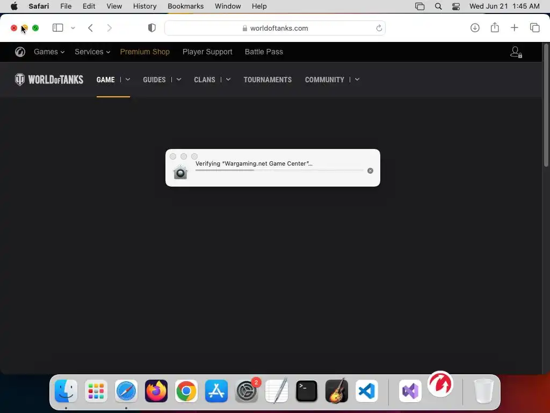The width and height of the screenshot is (550, 413).
Task: Launch Visual Studio from the Dock
Action: (410, 391)
